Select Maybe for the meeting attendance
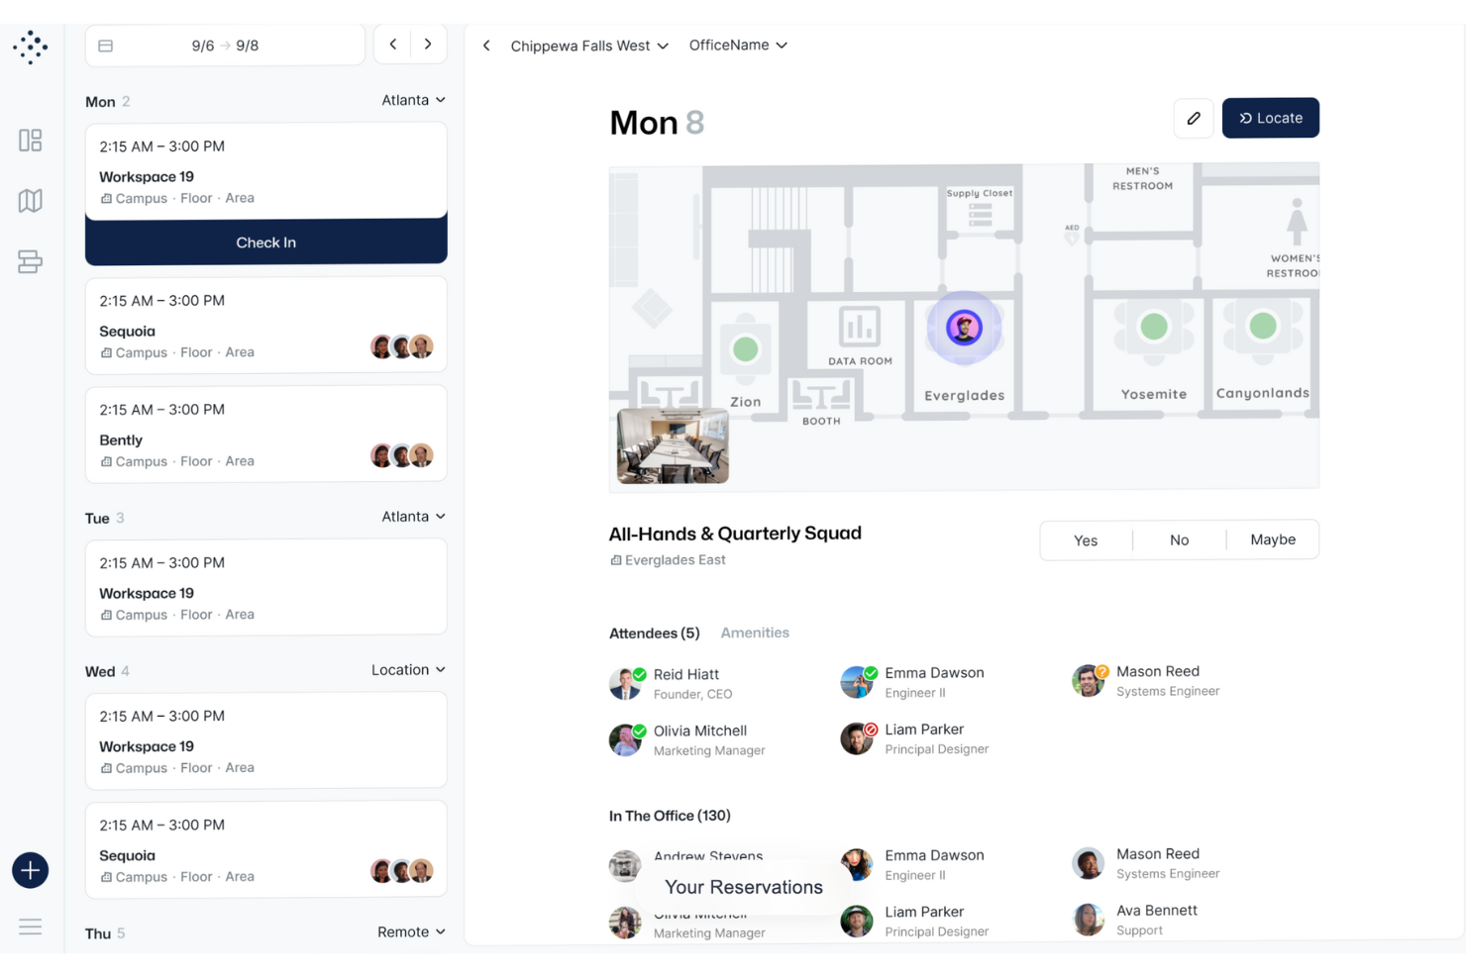 [x=1273, y=539]
